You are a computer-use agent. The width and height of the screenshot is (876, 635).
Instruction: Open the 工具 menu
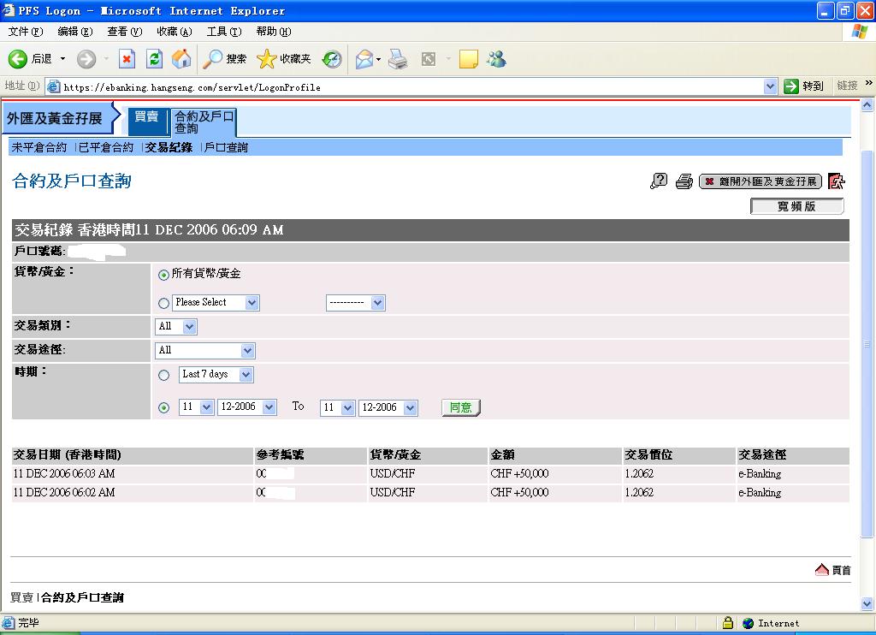tap(224, 32)
